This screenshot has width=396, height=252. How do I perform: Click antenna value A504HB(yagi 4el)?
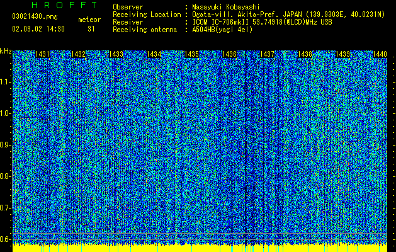(222, 30)
